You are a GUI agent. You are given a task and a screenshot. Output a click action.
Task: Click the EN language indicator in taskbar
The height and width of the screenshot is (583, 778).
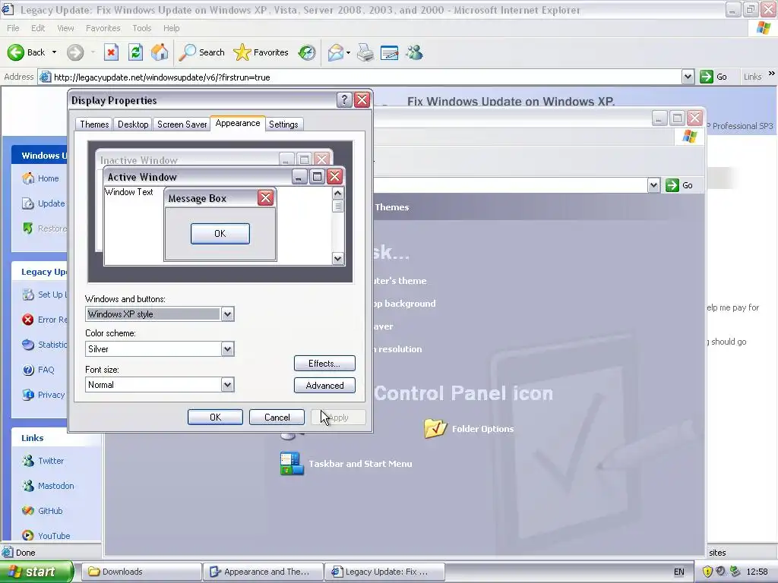(x=678, y=572)
